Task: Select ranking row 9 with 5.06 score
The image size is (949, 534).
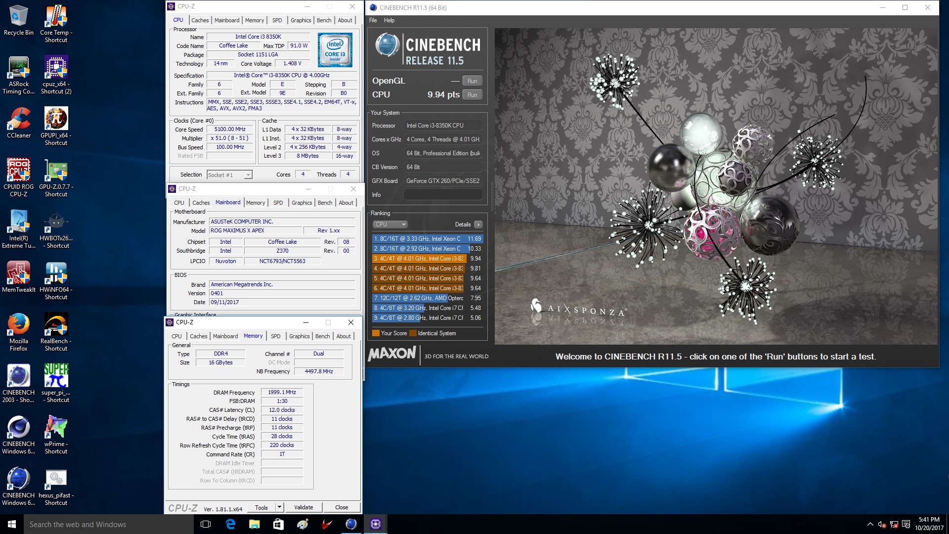Action: click(427, 318)
